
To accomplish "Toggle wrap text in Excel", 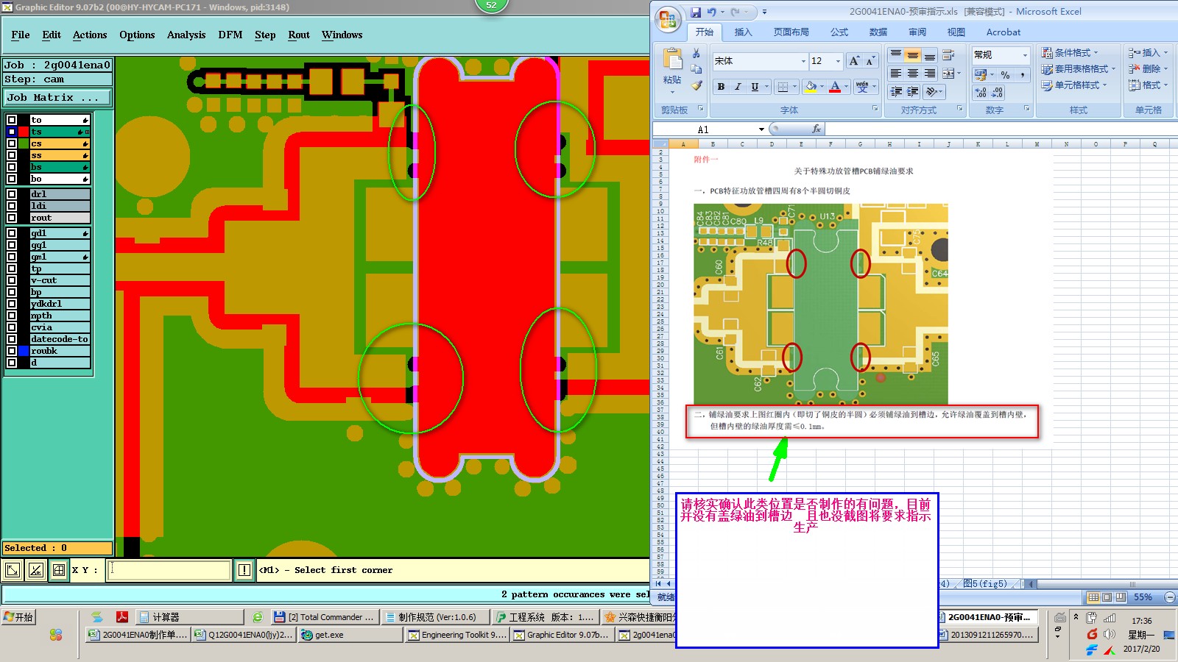I will click(948, 55).
